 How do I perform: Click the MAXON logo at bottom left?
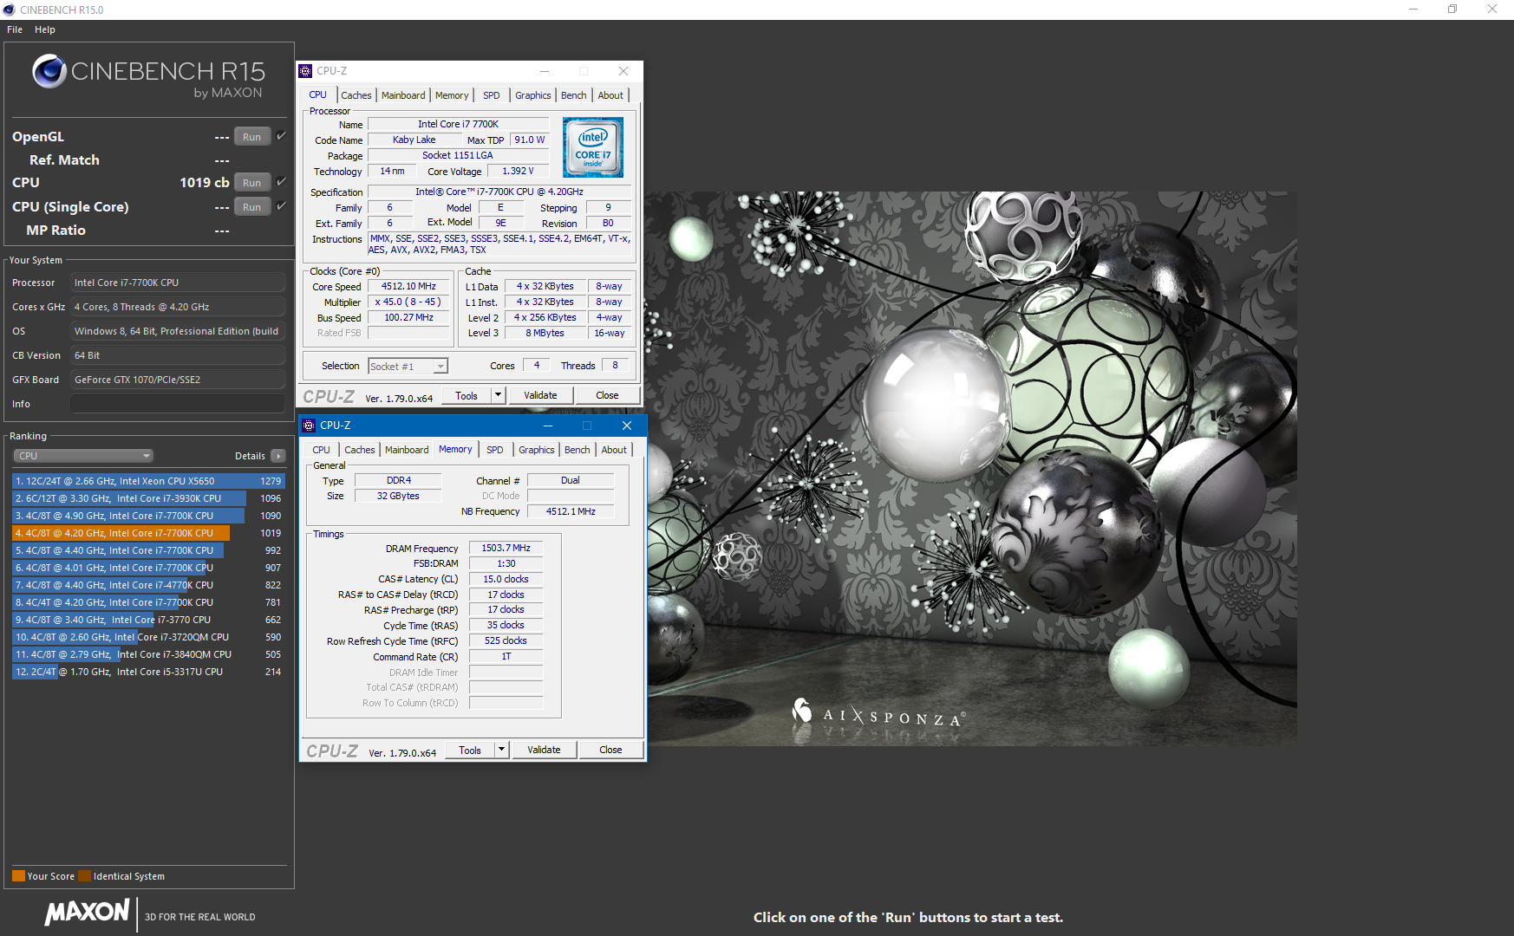click(88, 912)
